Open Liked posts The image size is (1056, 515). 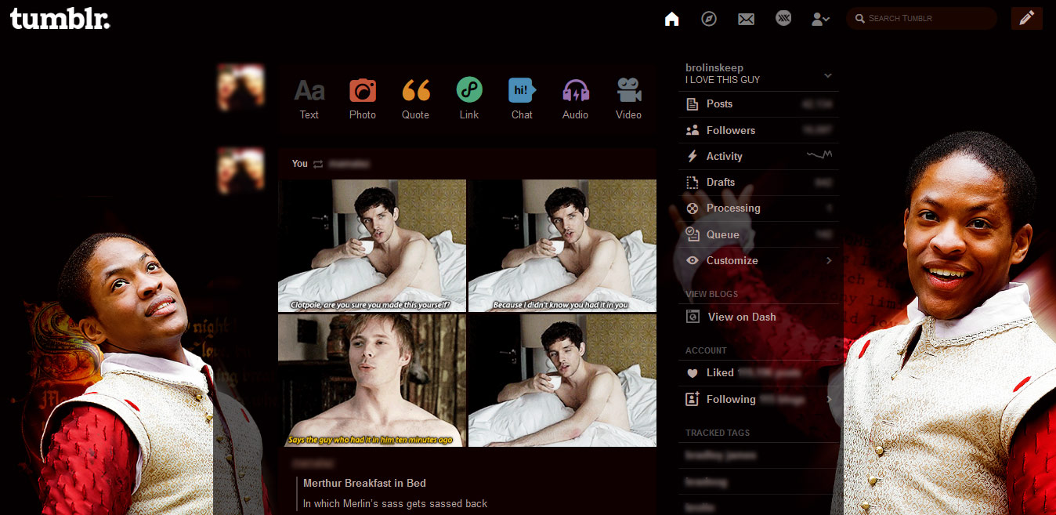tap(758, 372)
